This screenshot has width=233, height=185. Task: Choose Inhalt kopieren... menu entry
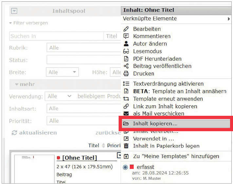pos(176,124)
